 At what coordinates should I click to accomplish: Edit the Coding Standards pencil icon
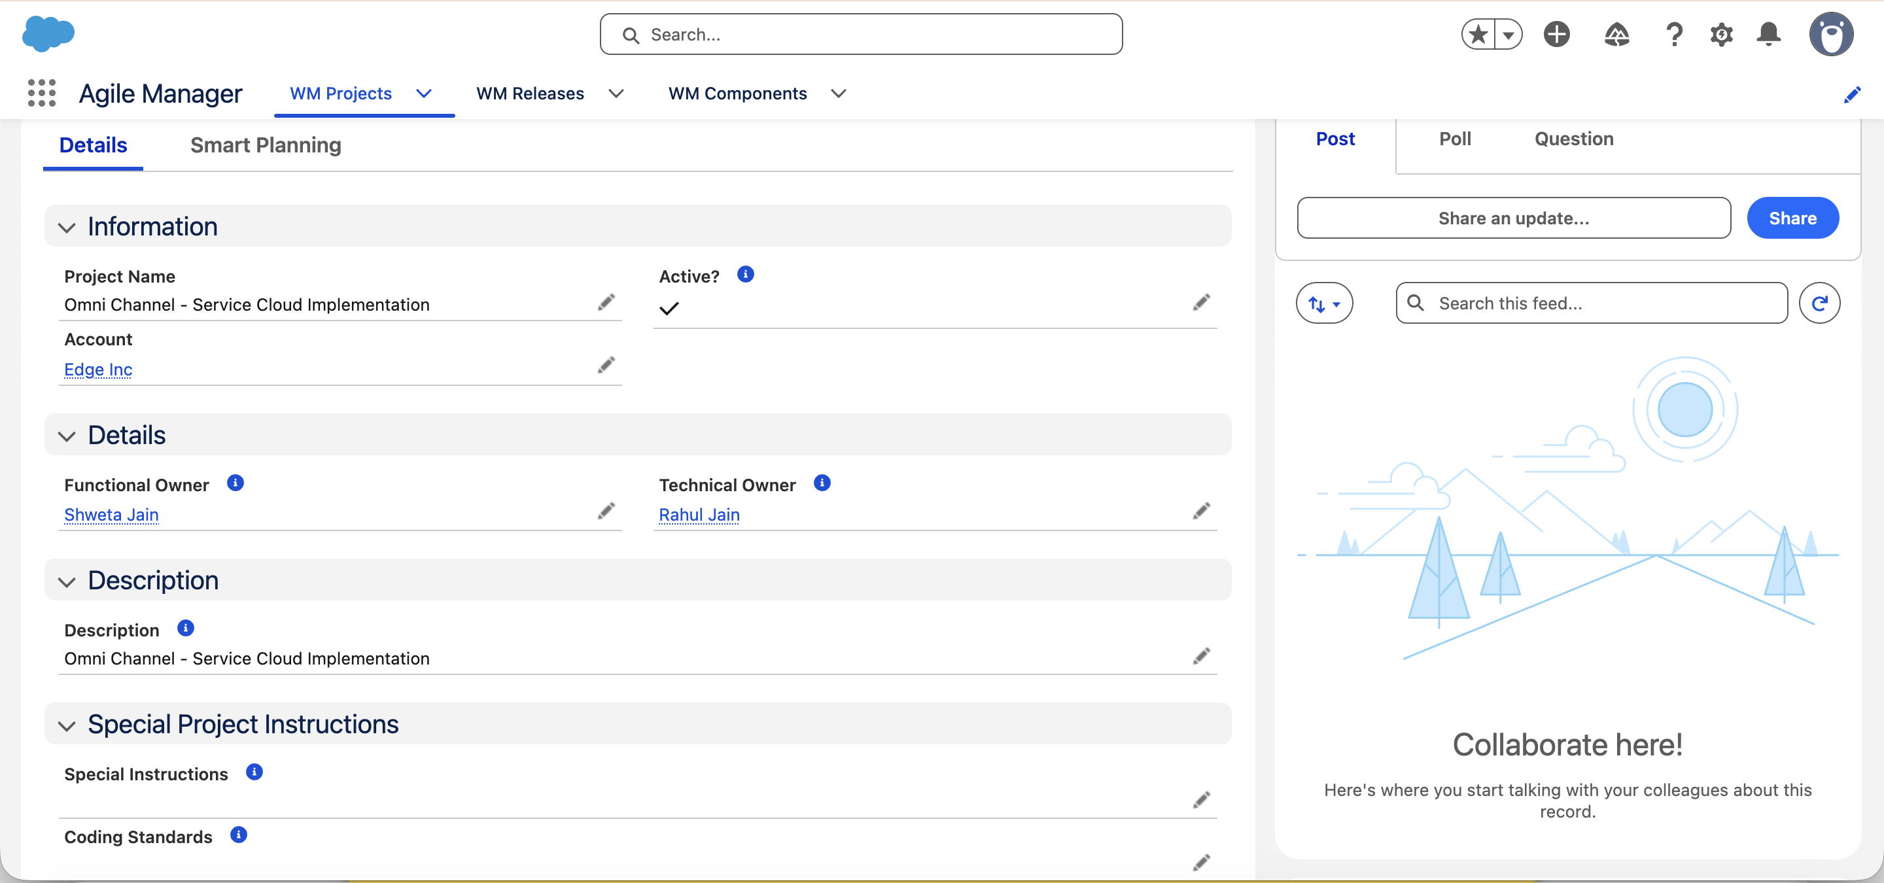point(1201,863)
